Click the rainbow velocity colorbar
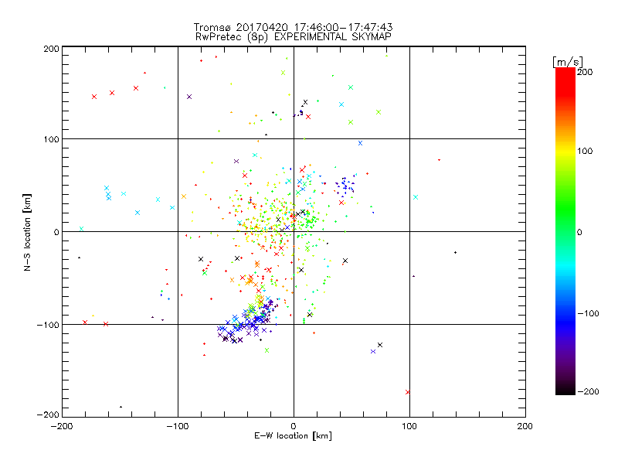Viewport: 618px width, 464px height. (565, 231)
